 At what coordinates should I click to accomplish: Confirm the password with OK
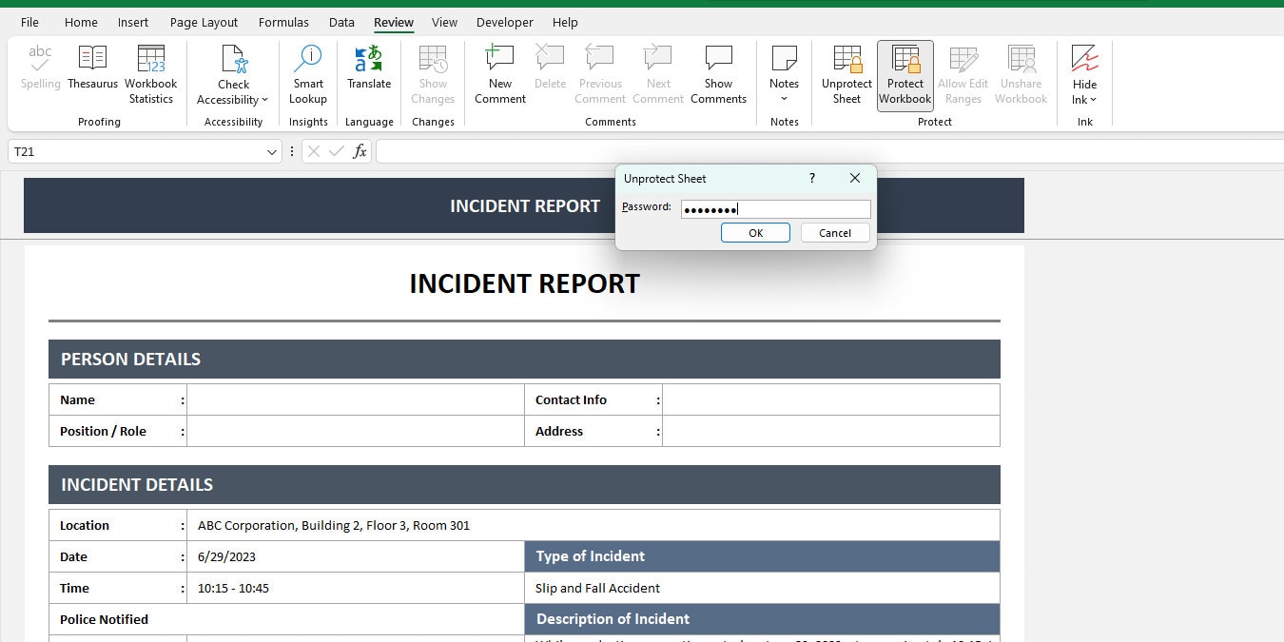[755, 232]
